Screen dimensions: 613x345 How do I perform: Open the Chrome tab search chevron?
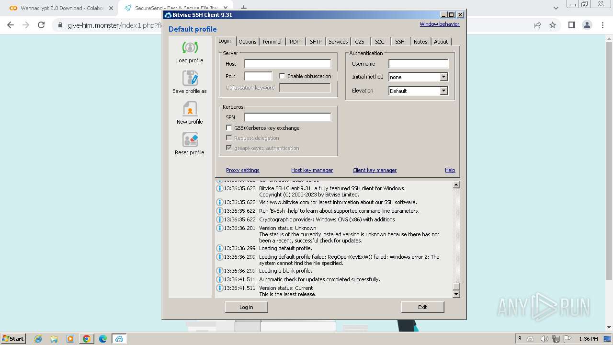pos(556,8)
